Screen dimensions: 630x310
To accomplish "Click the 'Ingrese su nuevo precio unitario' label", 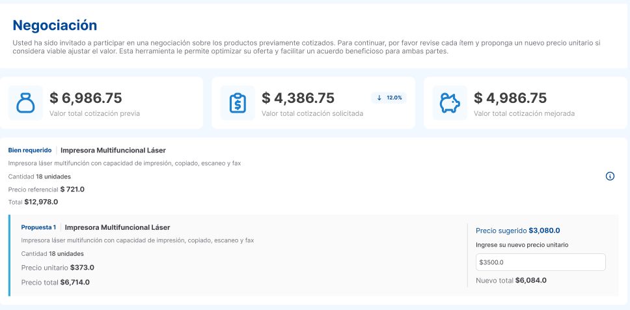I will [522, 245].
